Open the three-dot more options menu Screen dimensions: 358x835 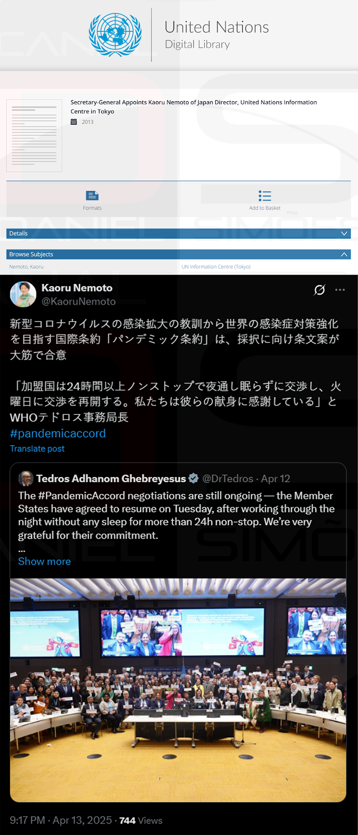(340, 290)
